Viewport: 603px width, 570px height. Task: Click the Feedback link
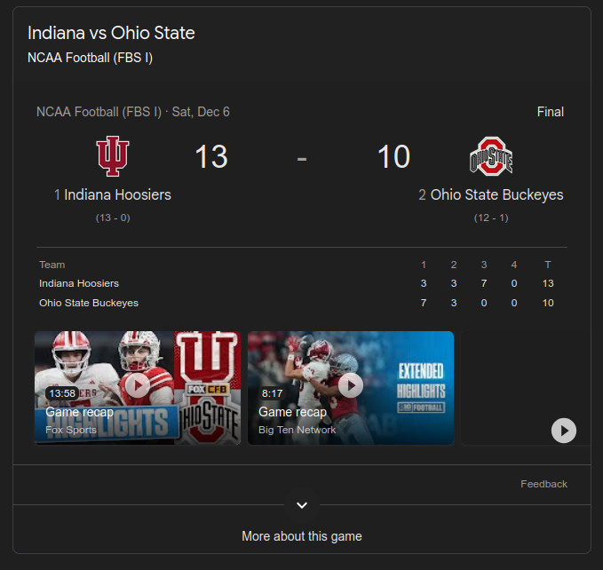click(543, 484)
